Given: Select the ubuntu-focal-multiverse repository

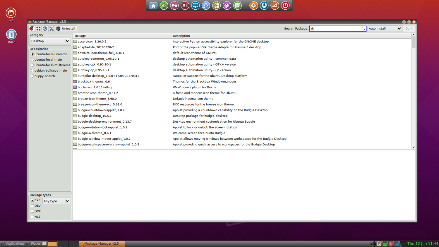Looking at the screenshot, I should pos(50,65).
